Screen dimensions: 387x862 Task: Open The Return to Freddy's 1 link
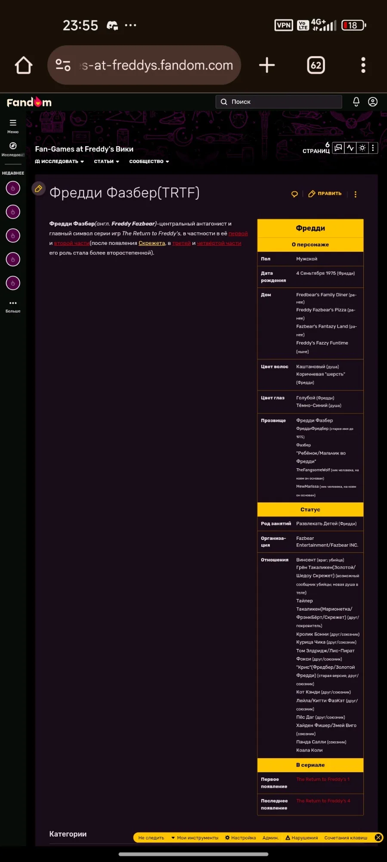point(323,779)
